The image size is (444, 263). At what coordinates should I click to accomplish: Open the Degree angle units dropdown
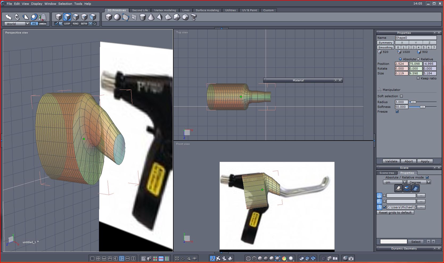click(x=429, y=182)
